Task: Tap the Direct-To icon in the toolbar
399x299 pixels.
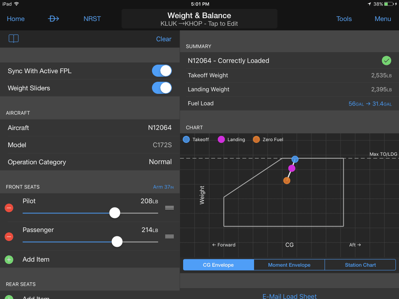Action: 53,18
